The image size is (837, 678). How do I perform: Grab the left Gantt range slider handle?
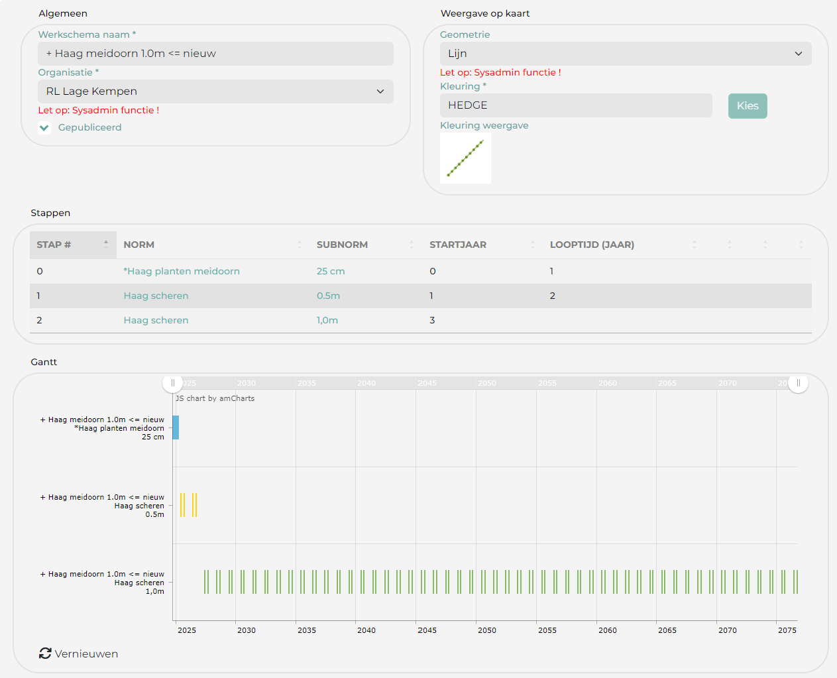point(172,383)
